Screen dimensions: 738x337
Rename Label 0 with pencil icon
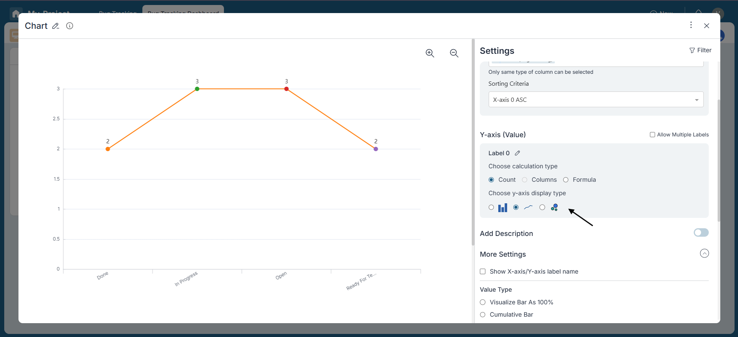coord(518,153)
